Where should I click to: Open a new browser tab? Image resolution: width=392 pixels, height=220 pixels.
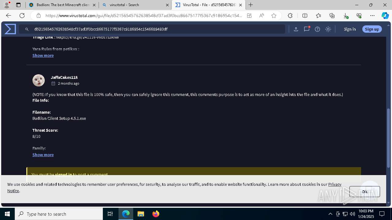(x=251, y=5)
